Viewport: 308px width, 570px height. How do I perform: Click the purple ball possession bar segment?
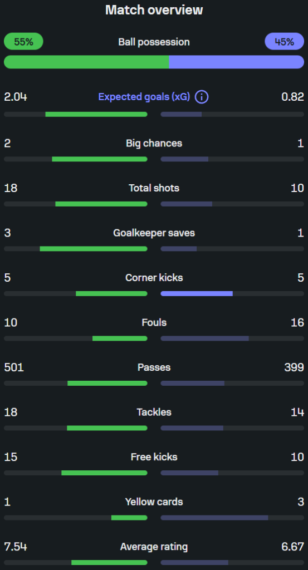point(236,62)
